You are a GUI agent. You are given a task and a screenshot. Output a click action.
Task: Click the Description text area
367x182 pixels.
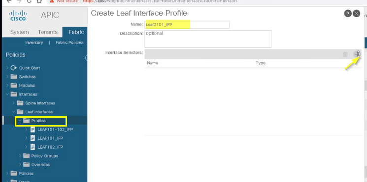tap(208, 39)
